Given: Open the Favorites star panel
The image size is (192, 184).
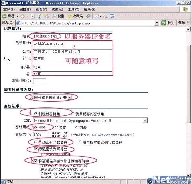Looking at the screenshot, I should [75, 16].
